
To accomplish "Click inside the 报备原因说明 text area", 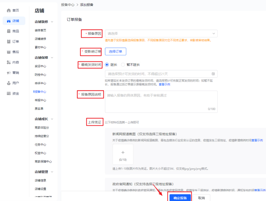I will tap(161, 100).
